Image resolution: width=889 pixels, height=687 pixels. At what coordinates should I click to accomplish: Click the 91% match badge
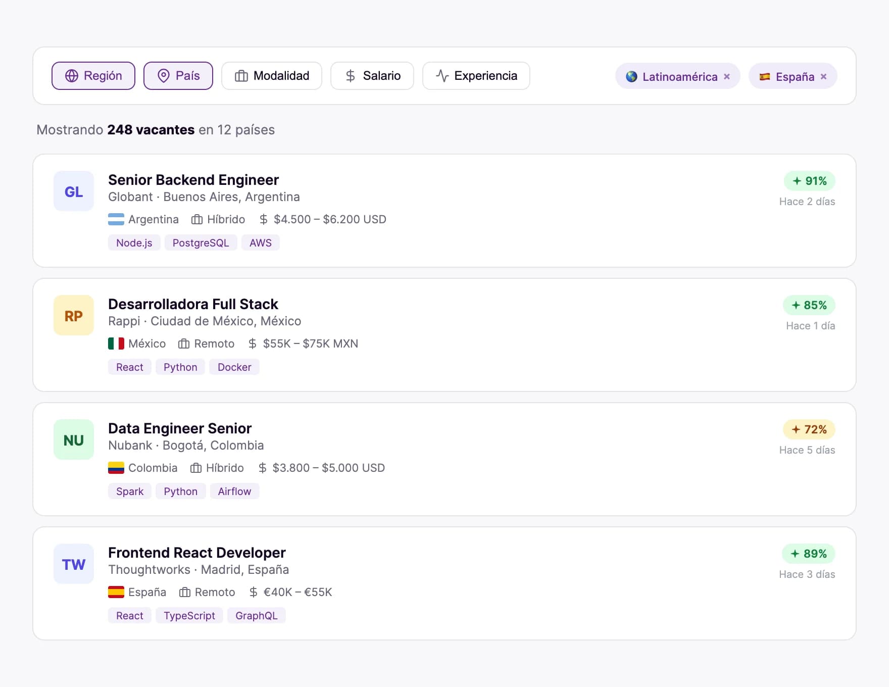809,181
